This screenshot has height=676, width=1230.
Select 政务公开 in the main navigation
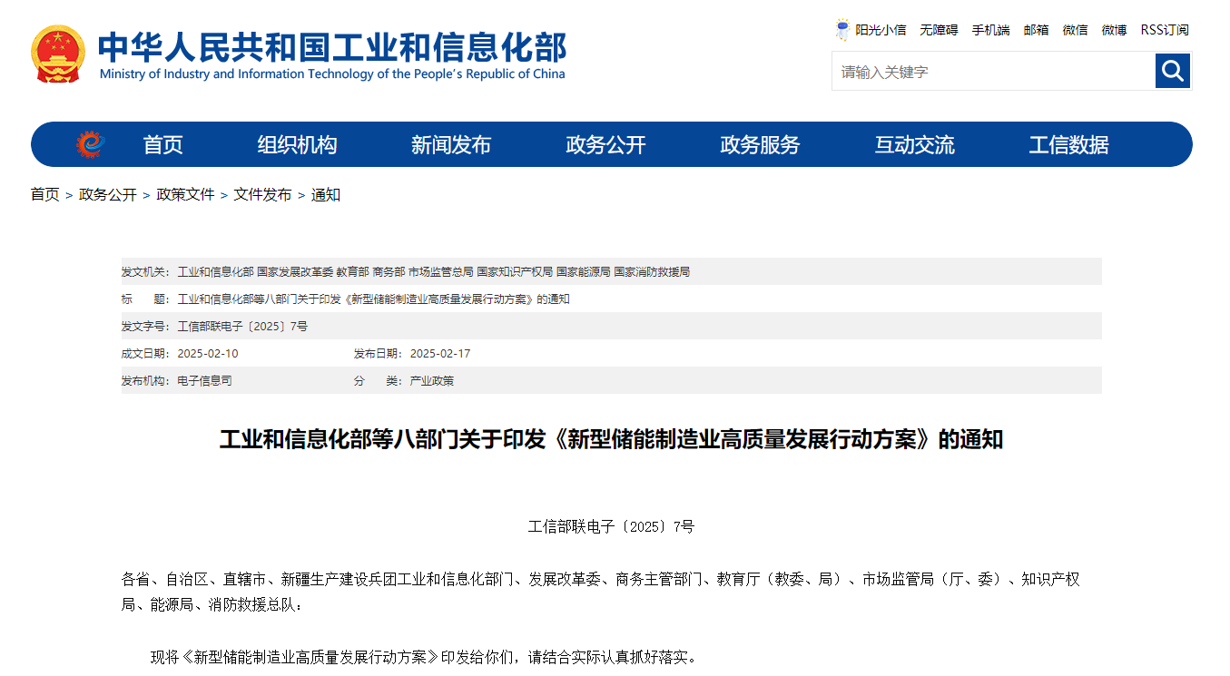tap(605, 145)
